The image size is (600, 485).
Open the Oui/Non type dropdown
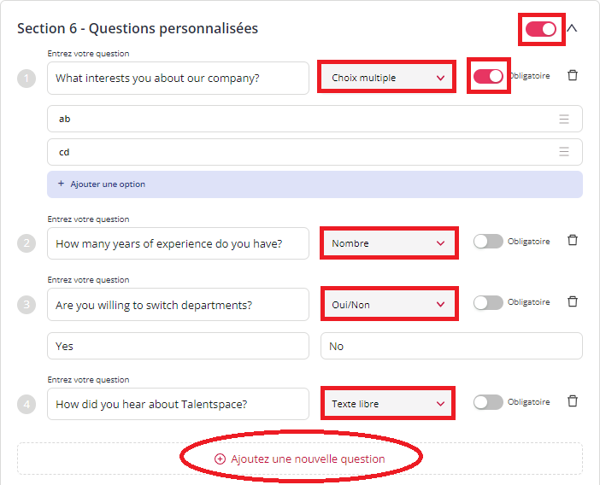pyautogui.click(x=389, y=305)
